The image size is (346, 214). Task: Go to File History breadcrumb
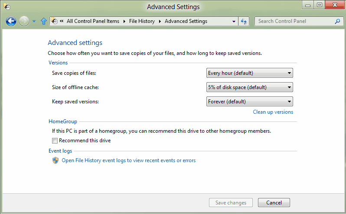coord(142,21)
